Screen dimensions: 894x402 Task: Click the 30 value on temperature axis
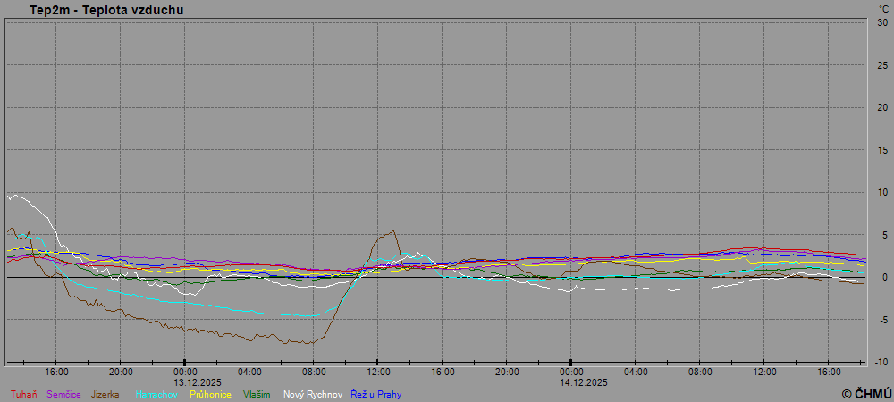(881, 23)
